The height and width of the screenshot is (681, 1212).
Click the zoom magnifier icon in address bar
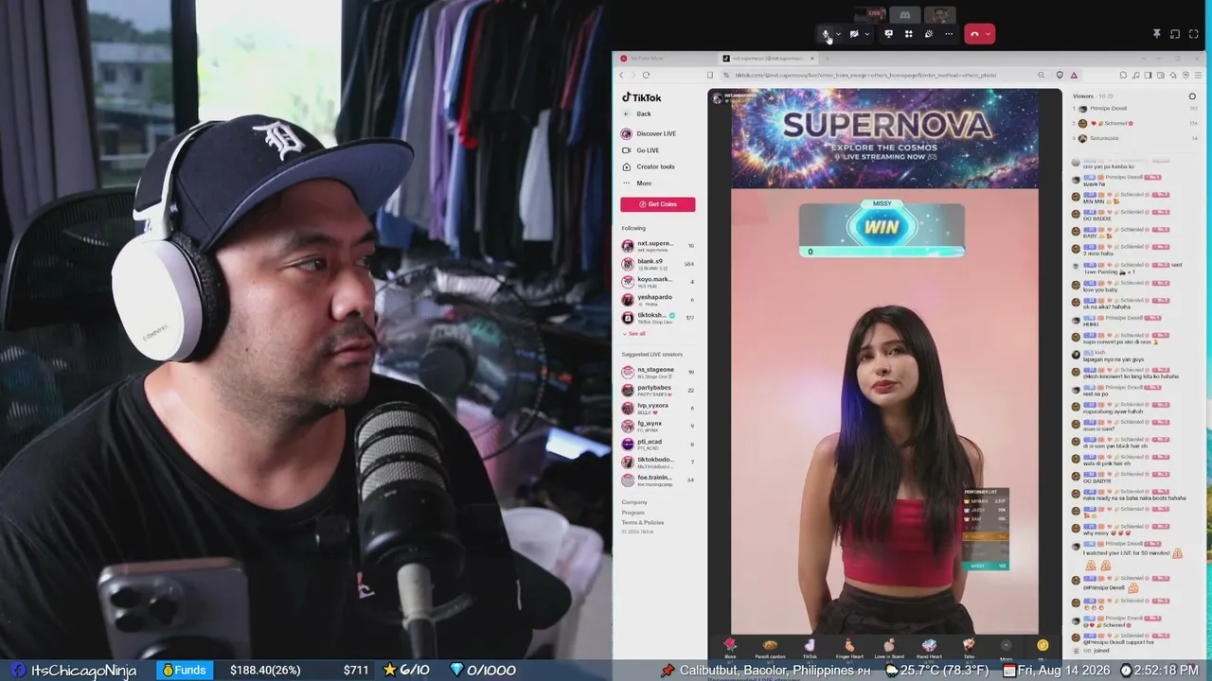1041,75
